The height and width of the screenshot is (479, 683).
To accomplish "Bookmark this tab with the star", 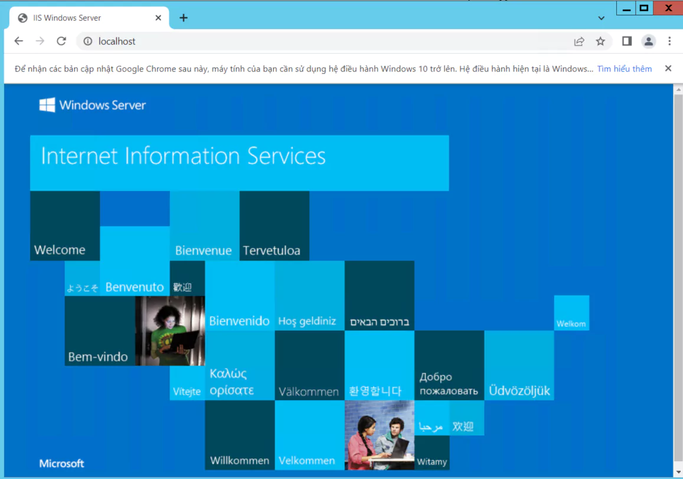I will (600, 41).
